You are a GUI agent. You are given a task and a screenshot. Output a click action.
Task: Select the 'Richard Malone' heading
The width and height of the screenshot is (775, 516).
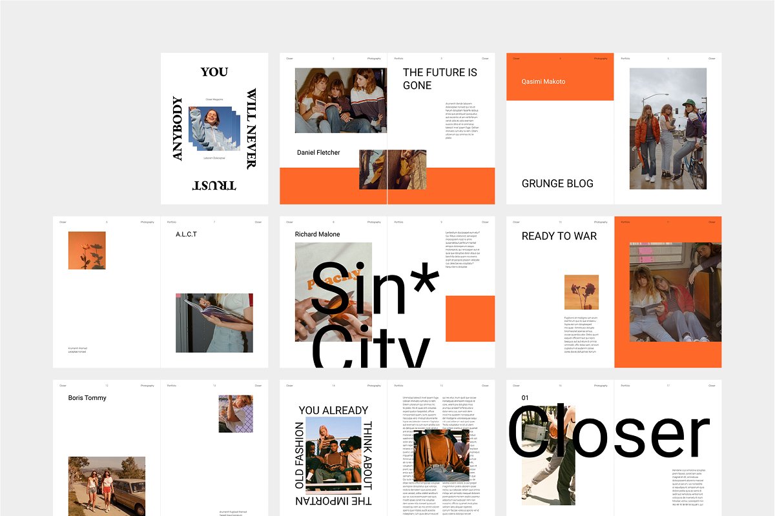point(317,234)
